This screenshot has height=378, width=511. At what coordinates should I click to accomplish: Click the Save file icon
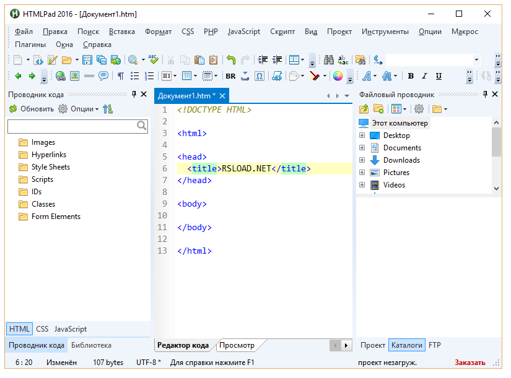point(87,60)
